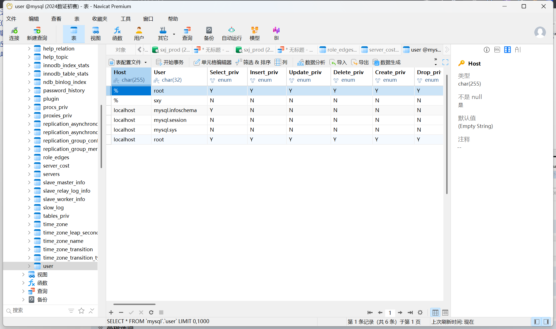The image size is (556, 329).
Task: Click the grid's horizontal scrollbar
Action: click(134, 304)
